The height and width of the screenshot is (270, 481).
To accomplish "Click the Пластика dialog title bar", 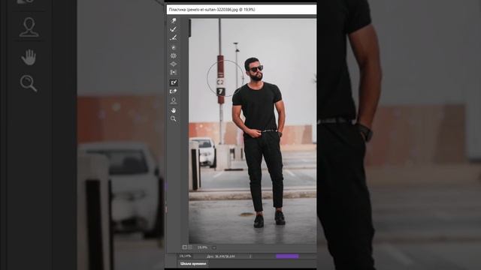I will (x=241, y=10).
